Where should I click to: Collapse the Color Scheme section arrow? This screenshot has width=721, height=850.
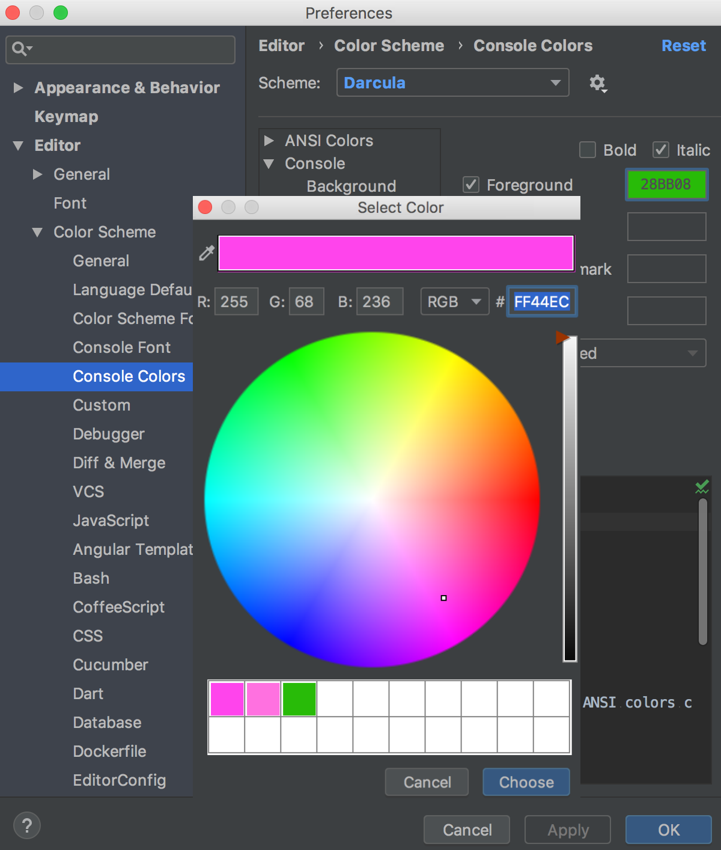pos(37,232)
